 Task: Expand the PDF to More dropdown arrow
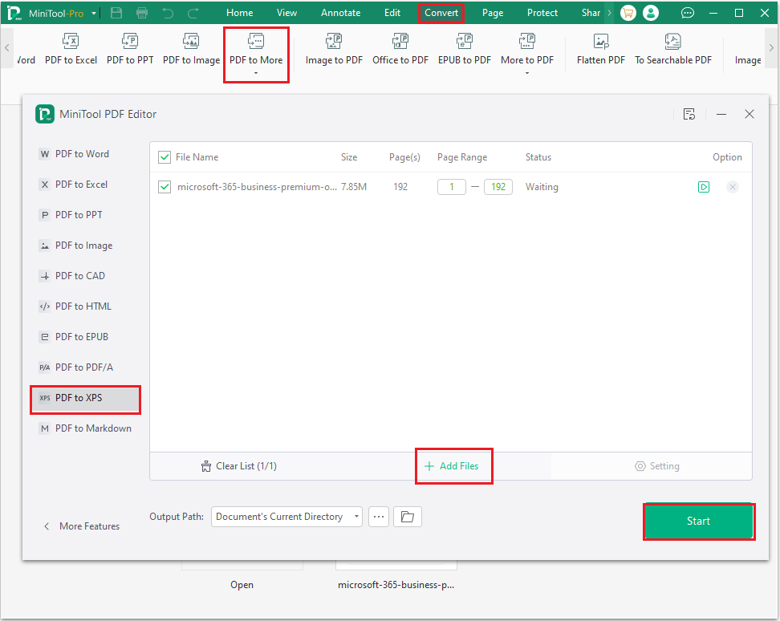(x=256, y=73)
